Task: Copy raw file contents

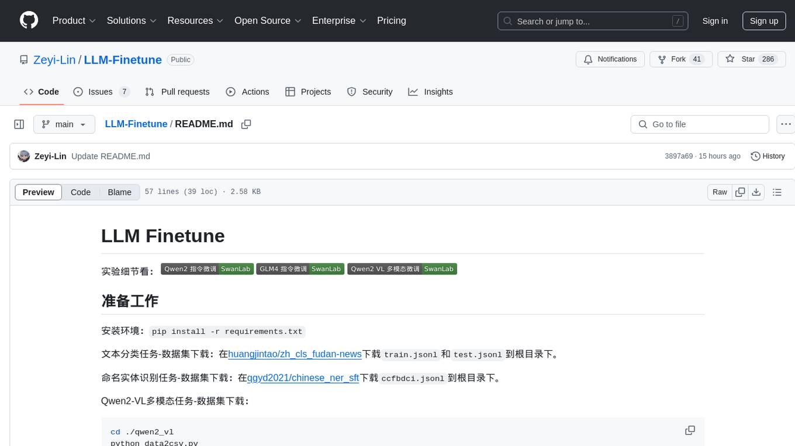Action: click(x=740, y=192)
